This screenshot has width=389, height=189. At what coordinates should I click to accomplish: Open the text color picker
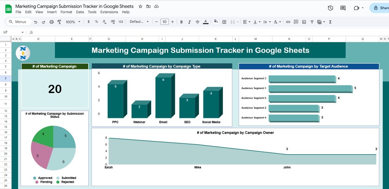click(206, 22)
